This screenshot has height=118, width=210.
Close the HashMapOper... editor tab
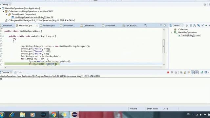[x=36, y=26]
